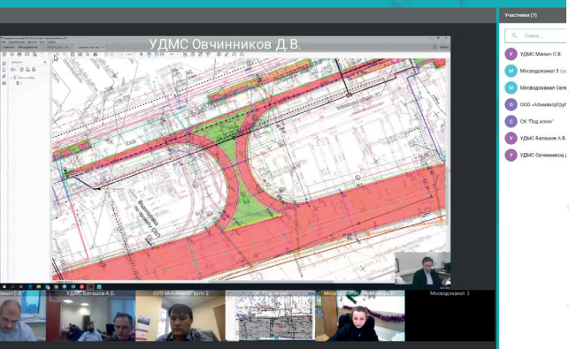Click the print icon in Acrobat toolbar

coord(19,55)
